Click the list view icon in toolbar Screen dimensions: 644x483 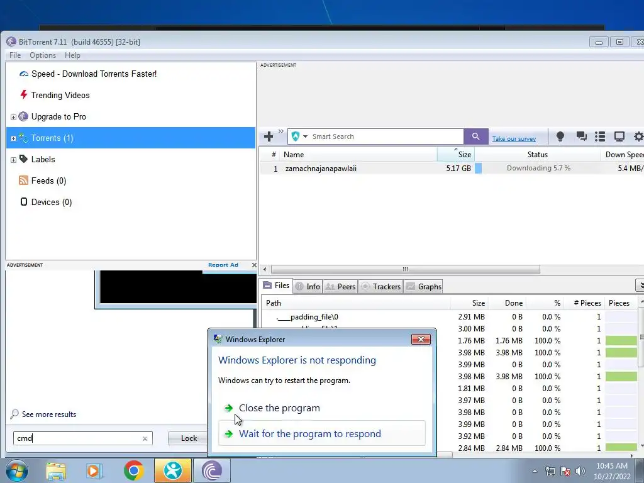600,136
